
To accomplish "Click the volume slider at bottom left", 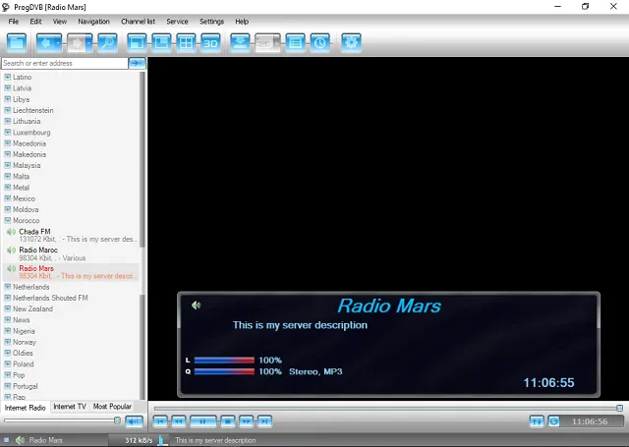I will click(x=61, y=420).
